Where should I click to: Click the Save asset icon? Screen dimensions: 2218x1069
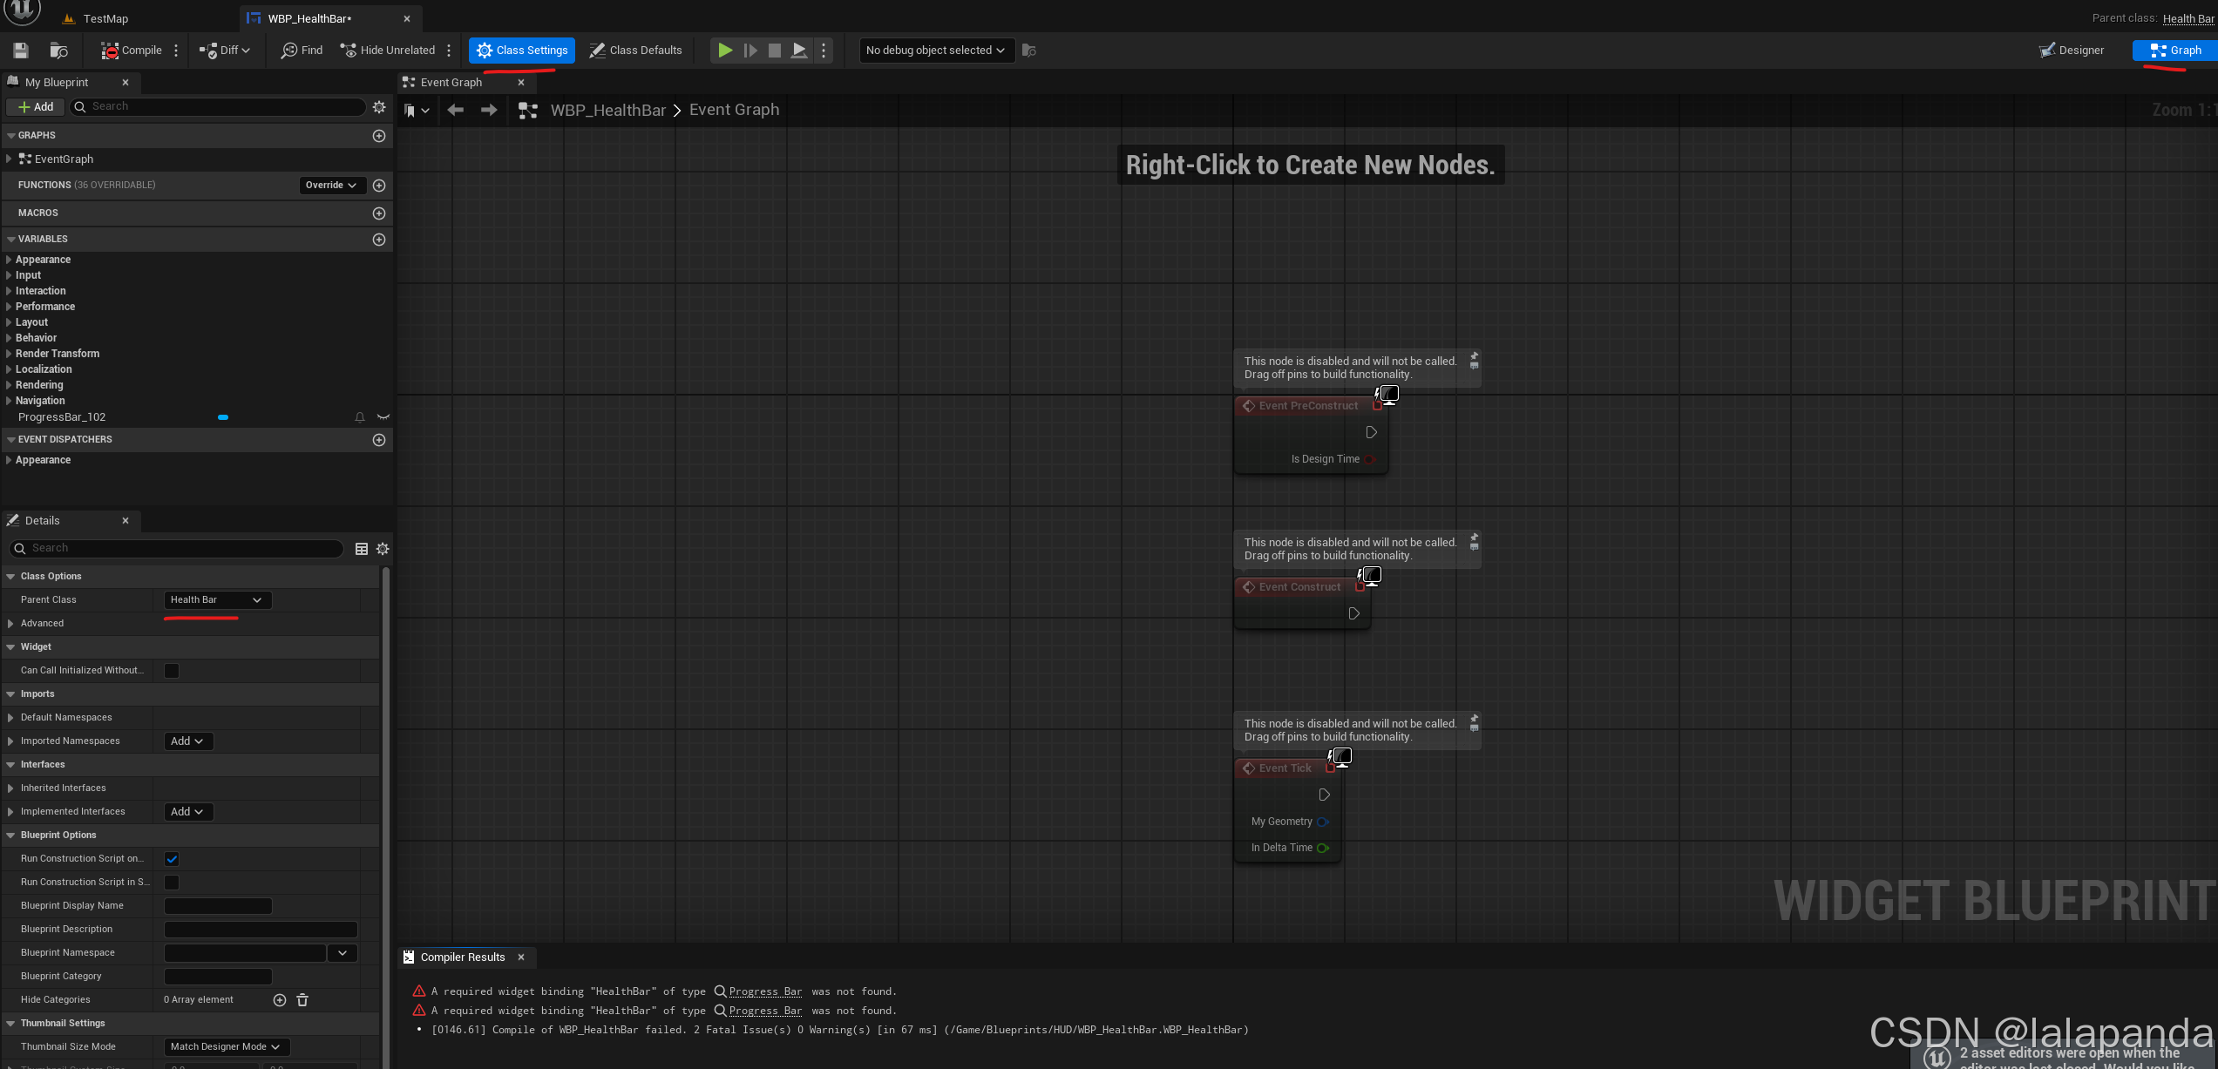point(21,51)
